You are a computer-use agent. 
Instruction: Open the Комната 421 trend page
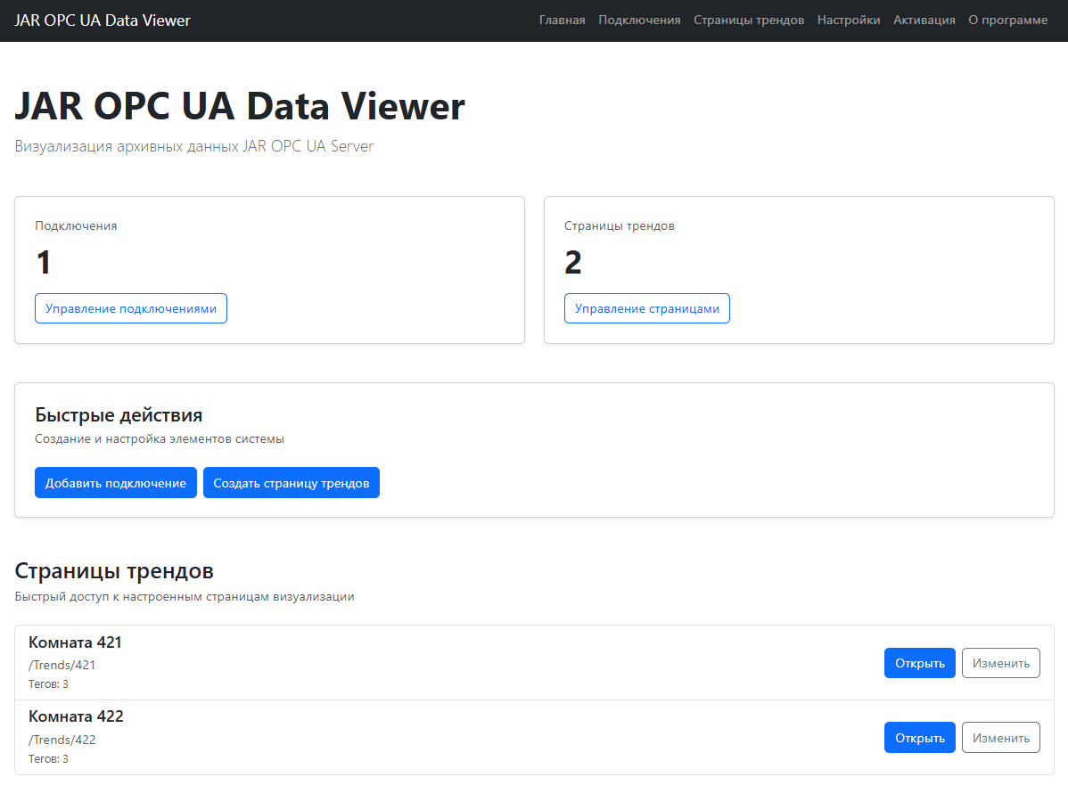click(x=919, y=663)
